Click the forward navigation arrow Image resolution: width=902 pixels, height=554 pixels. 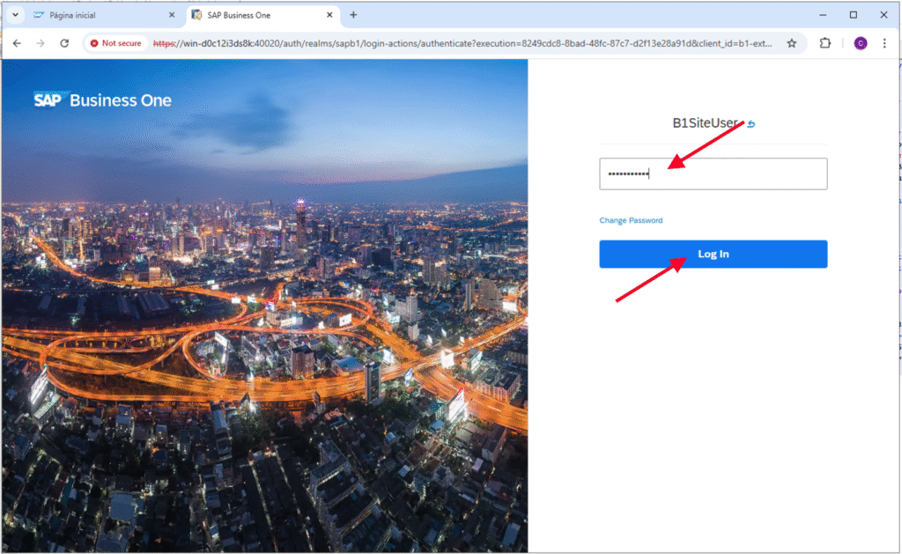[41, 43]
